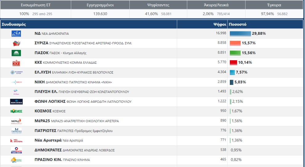Click the ΠΑΤΡΙΩΤΕΣ party name
Image resolution: width=305 pixels, height=167 pixels.
pos(45,131)
